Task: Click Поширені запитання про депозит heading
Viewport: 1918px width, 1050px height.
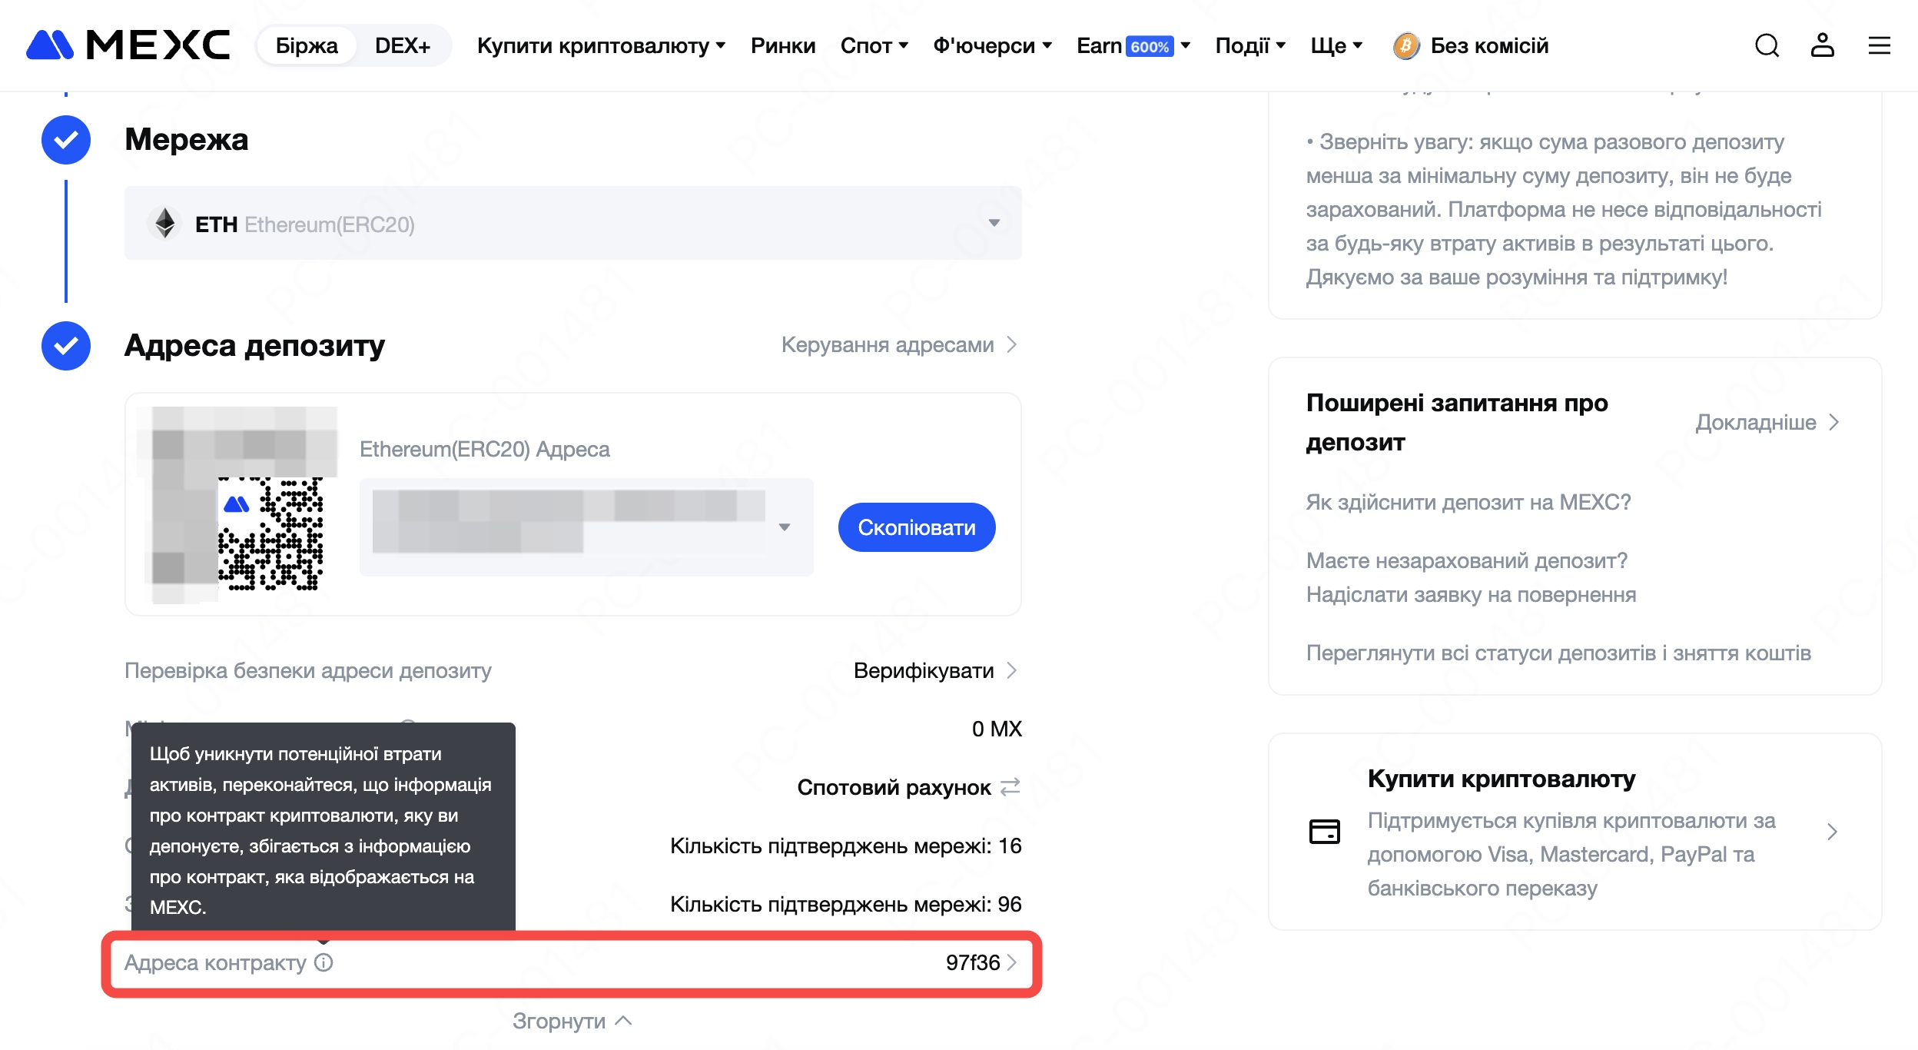Action: [x=1456, y=422]
